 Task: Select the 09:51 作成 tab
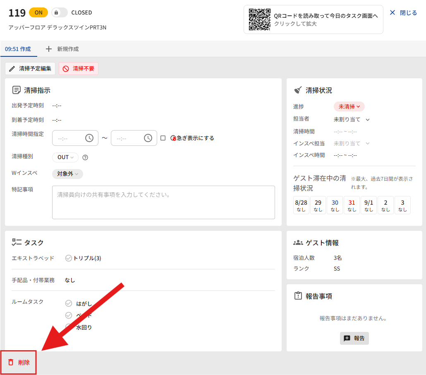point(18,49)
